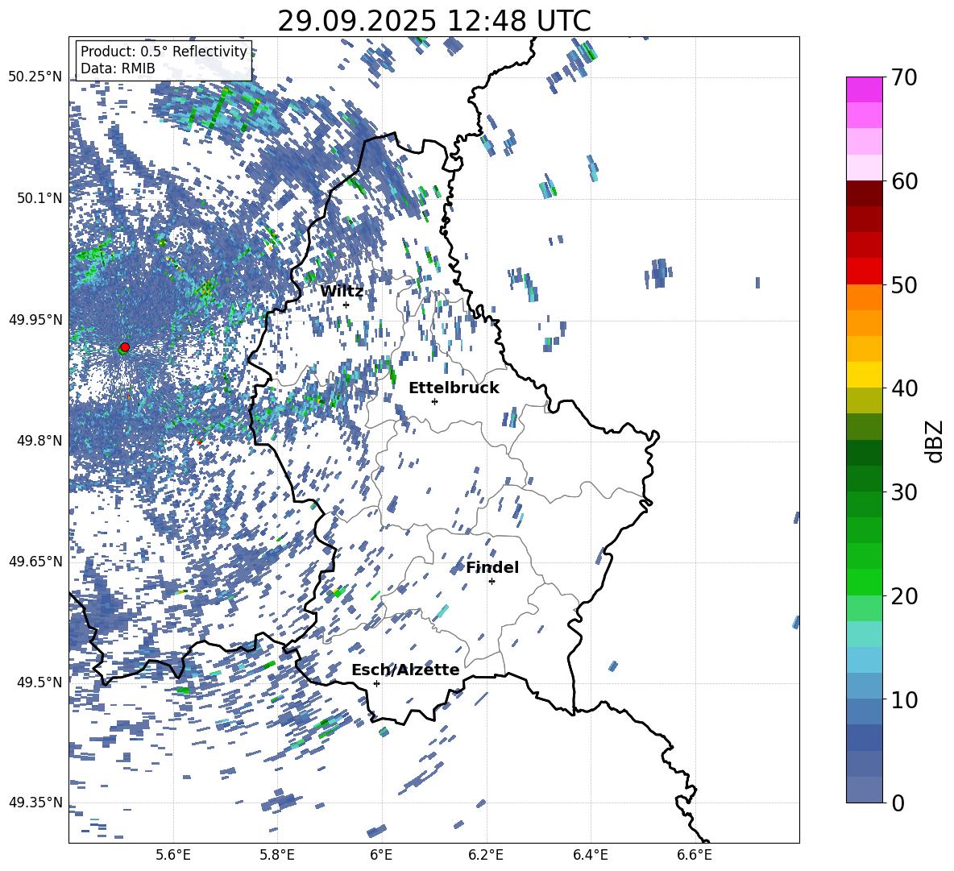Click the 49.95°N latitude label
Image resolution: width=954 pixels, height=871 pixels.
tap(35, 319)
